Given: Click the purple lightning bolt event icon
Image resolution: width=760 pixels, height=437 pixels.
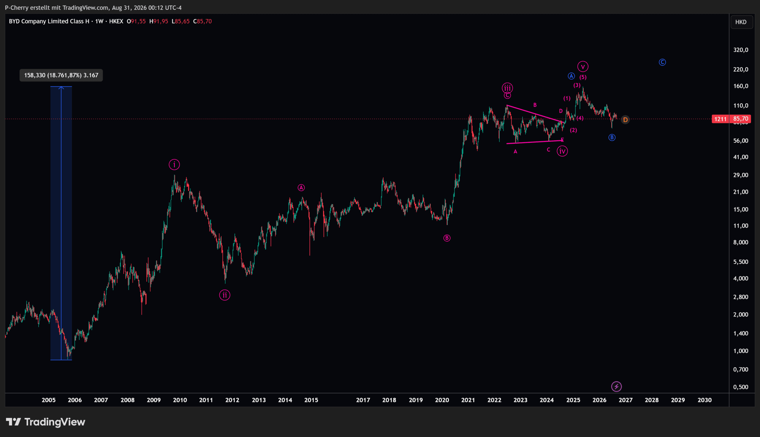Looking at the screenshot, I should coord(616,387).
